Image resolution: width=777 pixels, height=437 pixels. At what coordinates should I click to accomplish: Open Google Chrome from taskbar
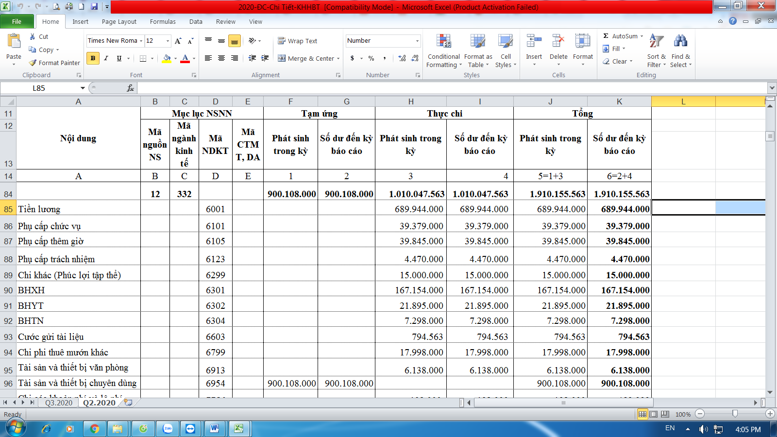point(95,429)
